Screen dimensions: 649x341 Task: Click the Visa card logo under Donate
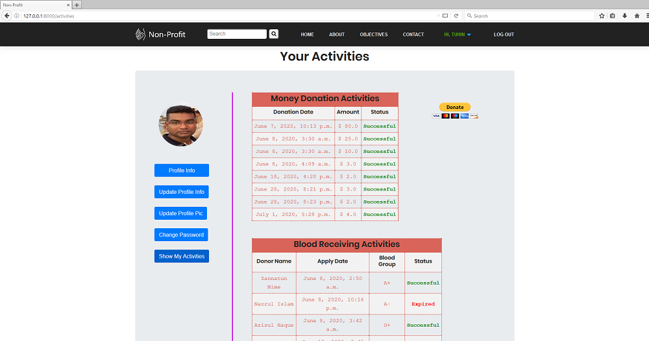(436, 116)
